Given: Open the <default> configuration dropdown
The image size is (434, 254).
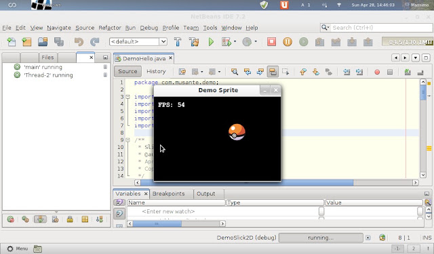Looking at the screenshot, I should [x=138, y=42].
